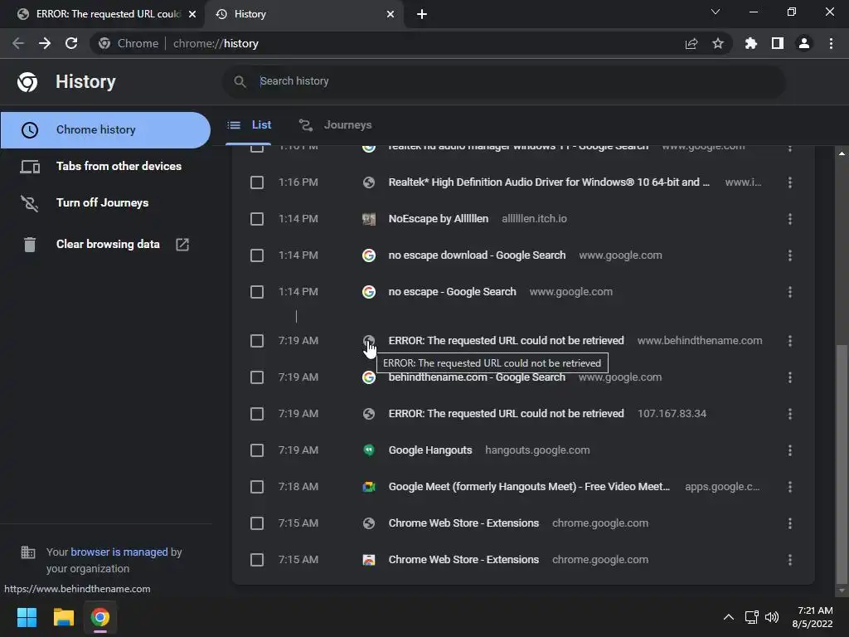Open actions menu for no escape - Google Search
Image resolution: width=849 pixels, height=637 pixels.
click(x=790, y=292)
